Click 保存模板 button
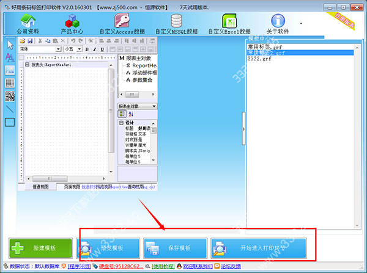The image size is (367, 273). pos(176,248)
